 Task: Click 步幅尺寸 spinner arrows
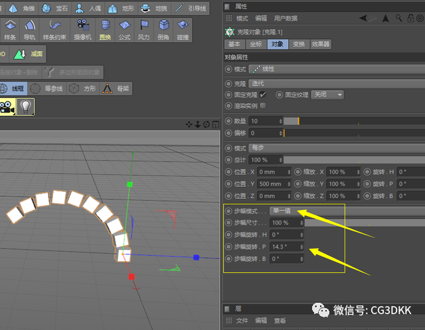[301, 223]
